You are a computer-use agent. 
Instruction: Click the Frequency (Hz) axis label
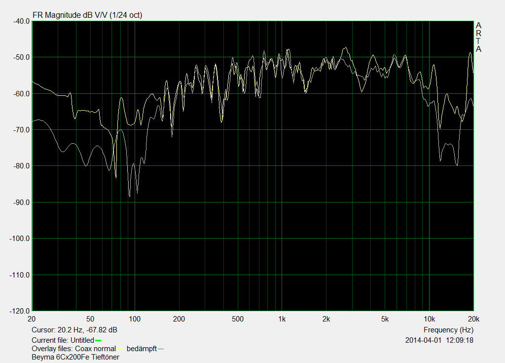point(448,329)
